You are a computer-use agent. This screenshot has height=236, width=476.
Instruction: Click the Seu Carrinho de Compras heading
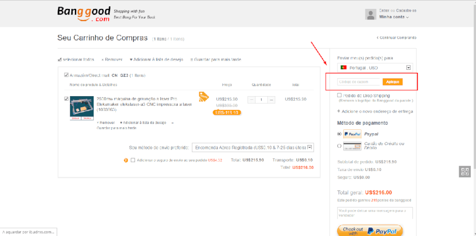pos(102,38)
